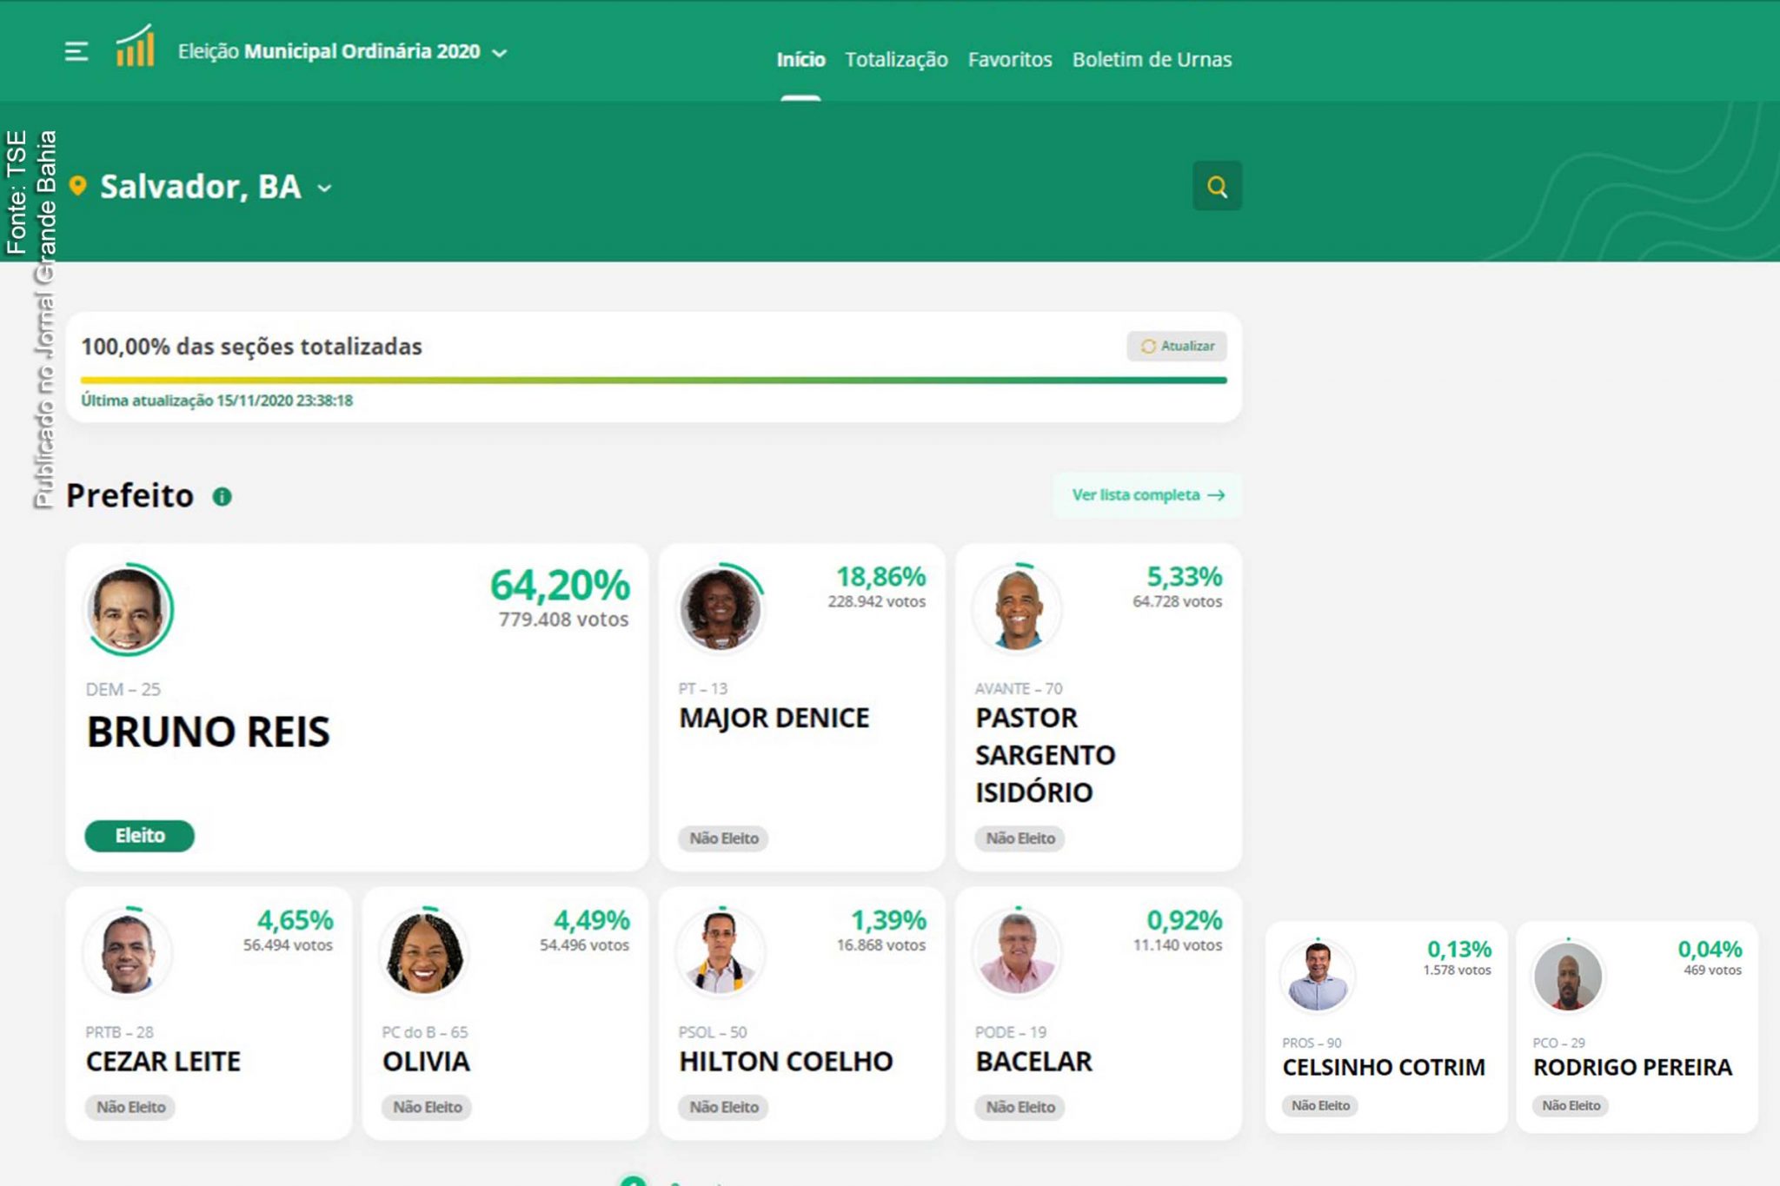Screen dimensions: 1780x1186
Task: Click the BRUNO REIS name
Action: pyautogui.click(x=209, y=732)
